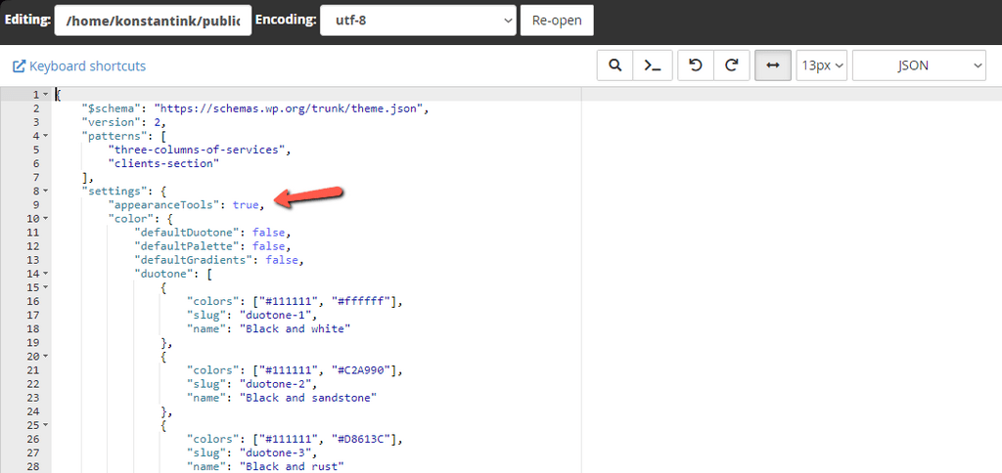Collapse the duotone-2 object on line 20
1002x473 pixels.
[x=45, y=357]
